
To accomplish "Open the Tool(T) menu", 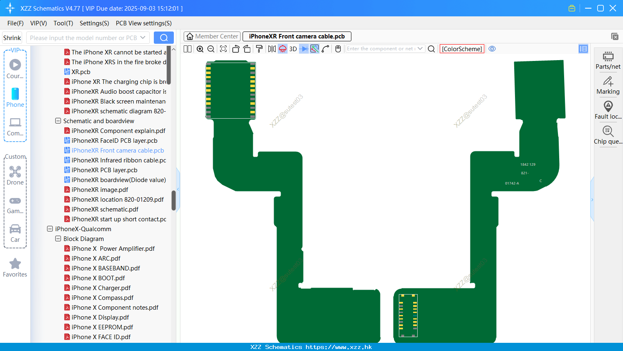I will tap(63, 23).
